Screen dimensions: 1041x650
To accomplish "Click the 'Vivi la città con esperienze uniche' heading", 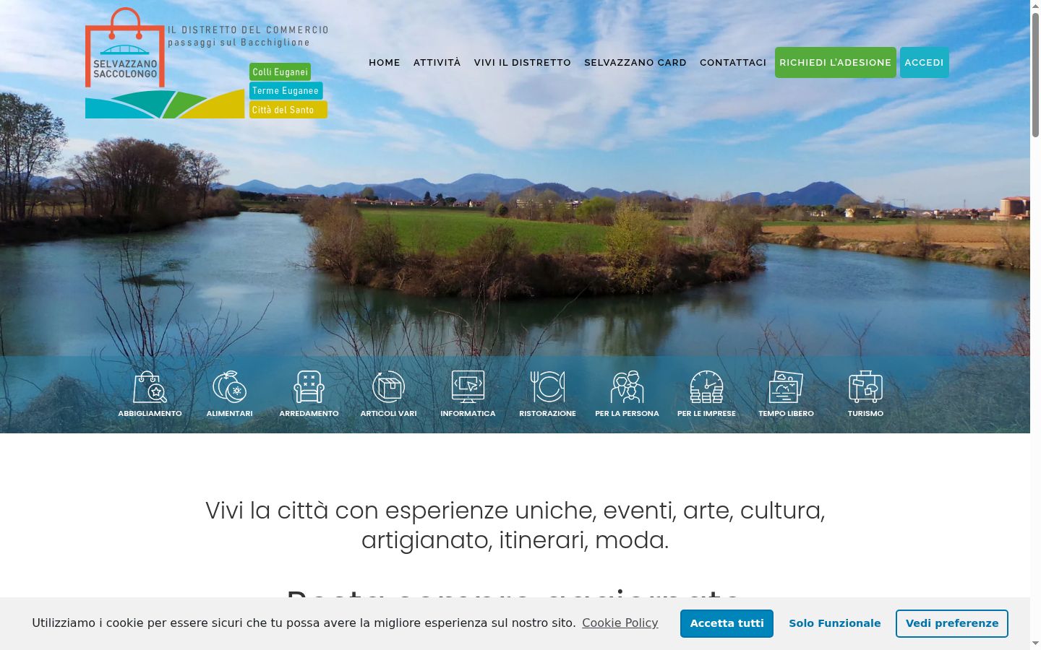I will pos(515,525).
